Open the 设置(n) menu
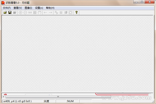The width and height of the screenshot is (156, 104). 39,8
